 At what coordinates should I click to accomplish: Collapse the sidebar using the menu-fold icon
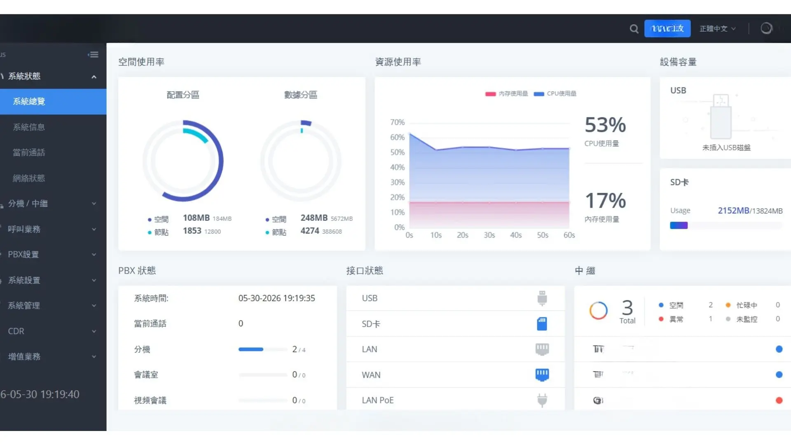93,54
